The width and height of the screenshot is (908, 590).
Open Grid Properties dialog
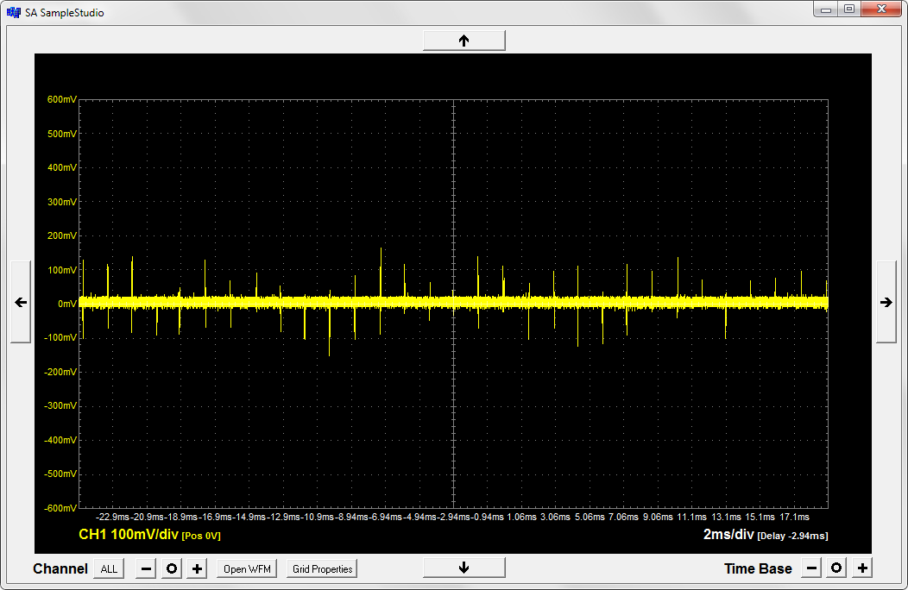click(323, 568)
